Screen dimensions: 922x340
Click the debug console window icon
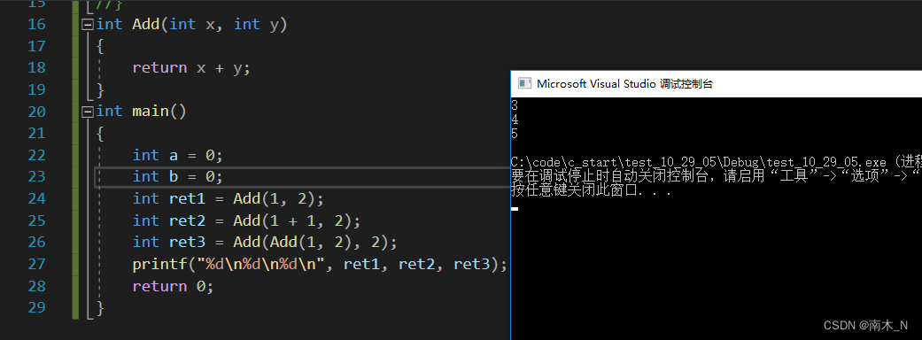click(524, 83)
